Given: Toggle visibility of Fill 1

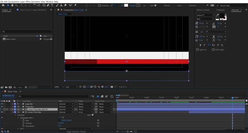Looking at the screenshot, I should (2, 129).
